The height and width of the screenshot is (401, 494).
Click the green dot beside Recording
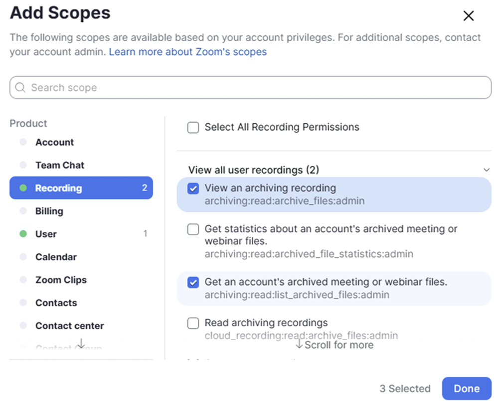[x=23, y=188]
